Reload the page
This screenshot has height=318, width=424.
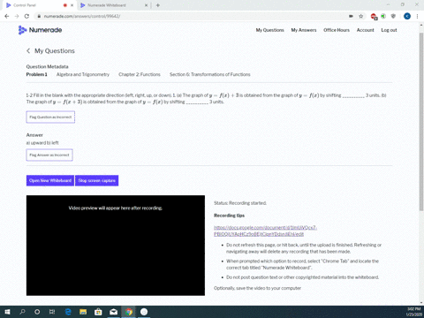click(x=26, y=16)
